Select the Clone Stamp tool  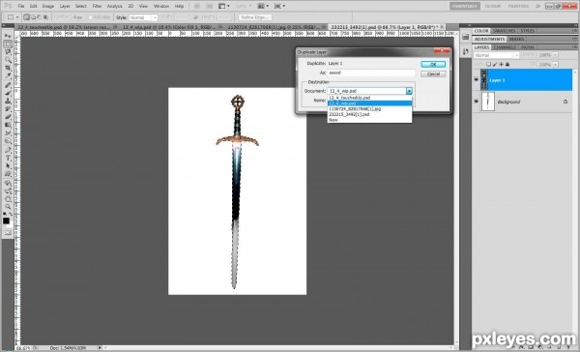click(8, 101)
